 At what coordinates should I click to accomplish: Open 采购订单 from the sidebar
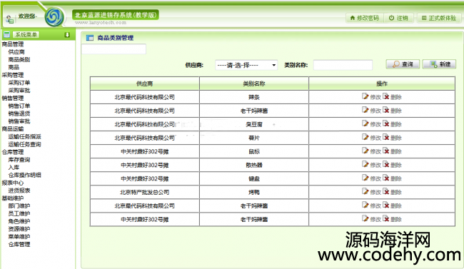[19, 83]
